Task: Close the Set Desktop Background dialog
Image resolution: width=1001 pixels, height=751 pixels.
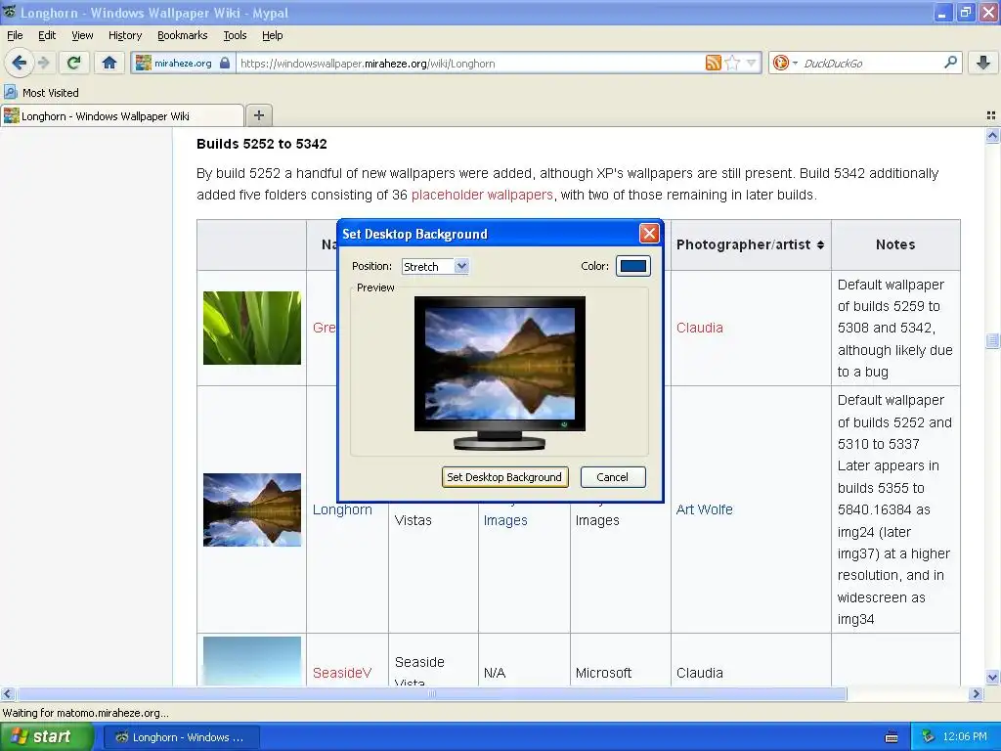Action: click(x=649, y=234)
